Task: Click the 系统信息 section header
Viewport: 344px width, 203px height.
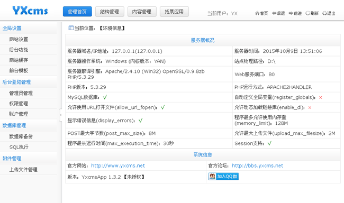Action: point(203,155)
